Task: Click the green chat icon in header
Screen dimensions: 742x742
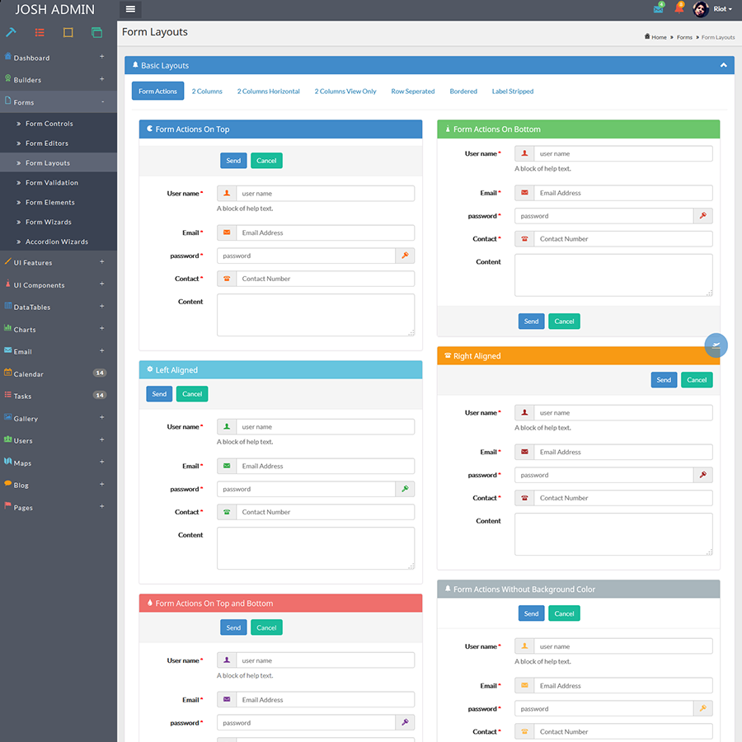Action: (656, 8)
